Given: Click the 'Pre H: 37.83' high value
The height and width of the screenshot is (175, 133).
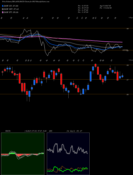Looking at the screenshot, I should click(x=83, y=8).
